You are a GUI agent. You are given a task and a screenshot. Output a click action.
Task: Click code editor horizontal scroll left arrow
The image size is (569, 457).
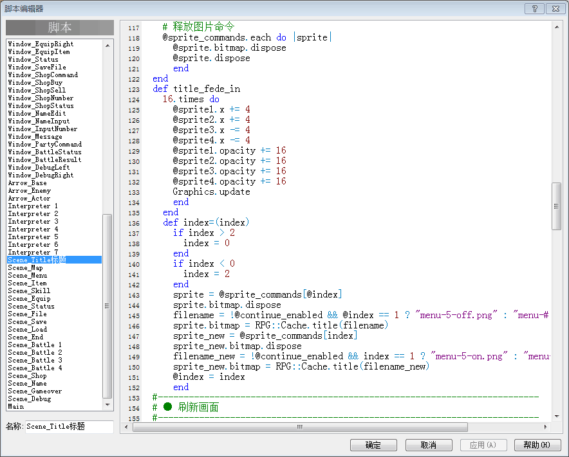point(126,427)
